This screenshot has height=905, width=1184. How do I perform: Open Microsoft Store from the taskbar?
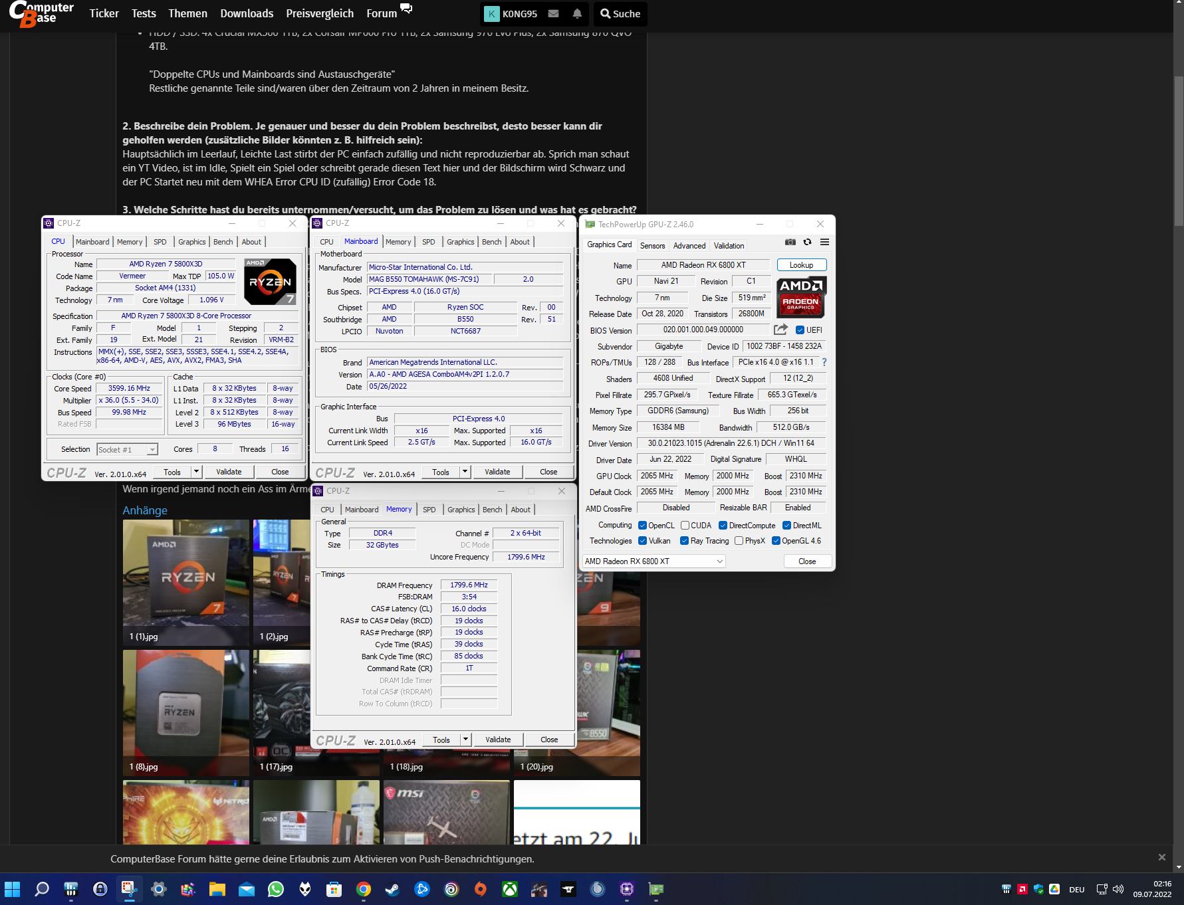pyautogui.click(x=334, y=889)
